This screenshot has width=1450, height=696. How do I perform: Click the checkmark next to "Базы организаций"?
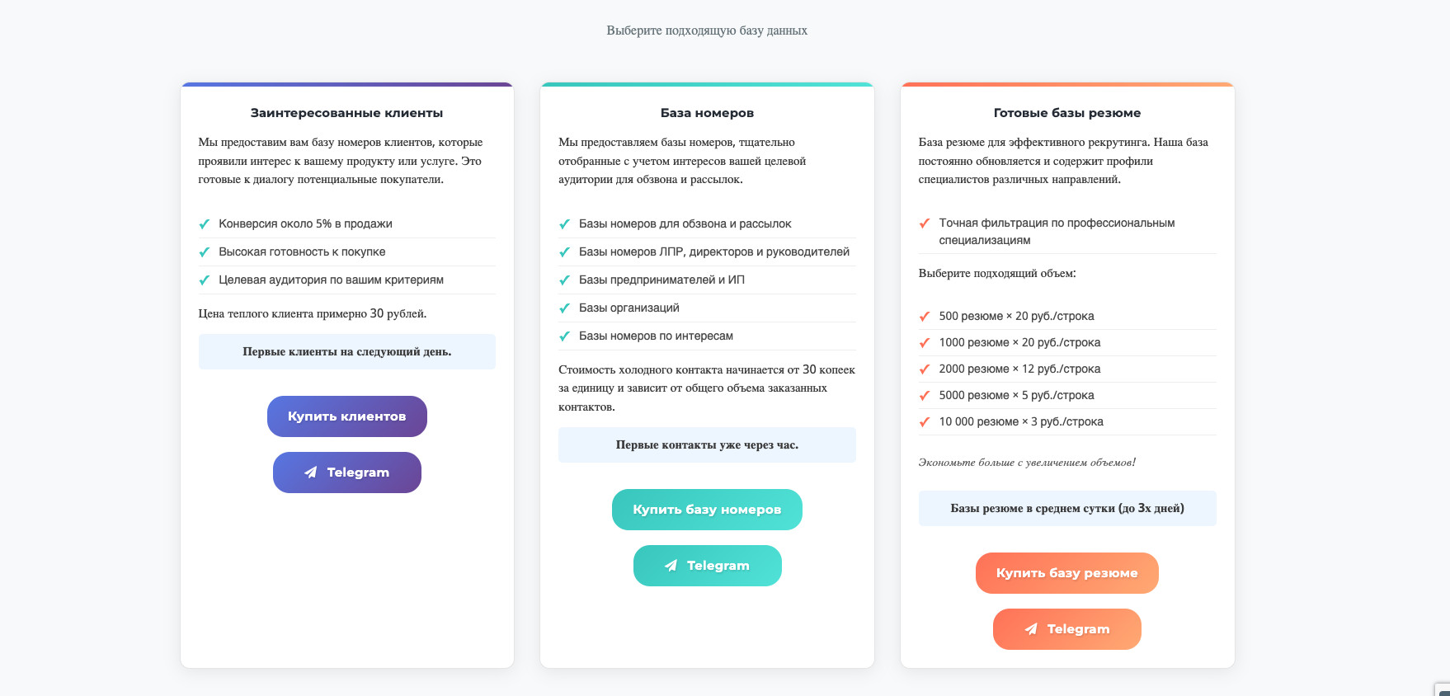tap(565, 308)
